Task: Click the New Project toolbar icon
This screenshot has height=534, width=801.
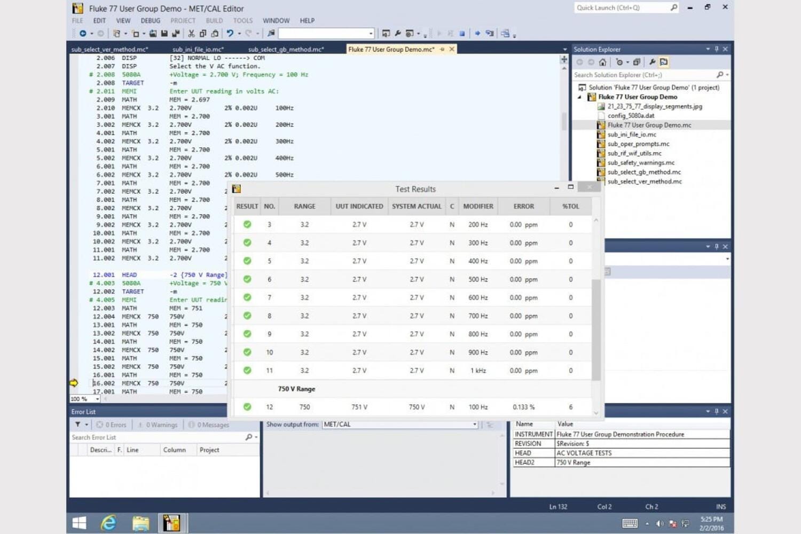Action: (116, 34)
